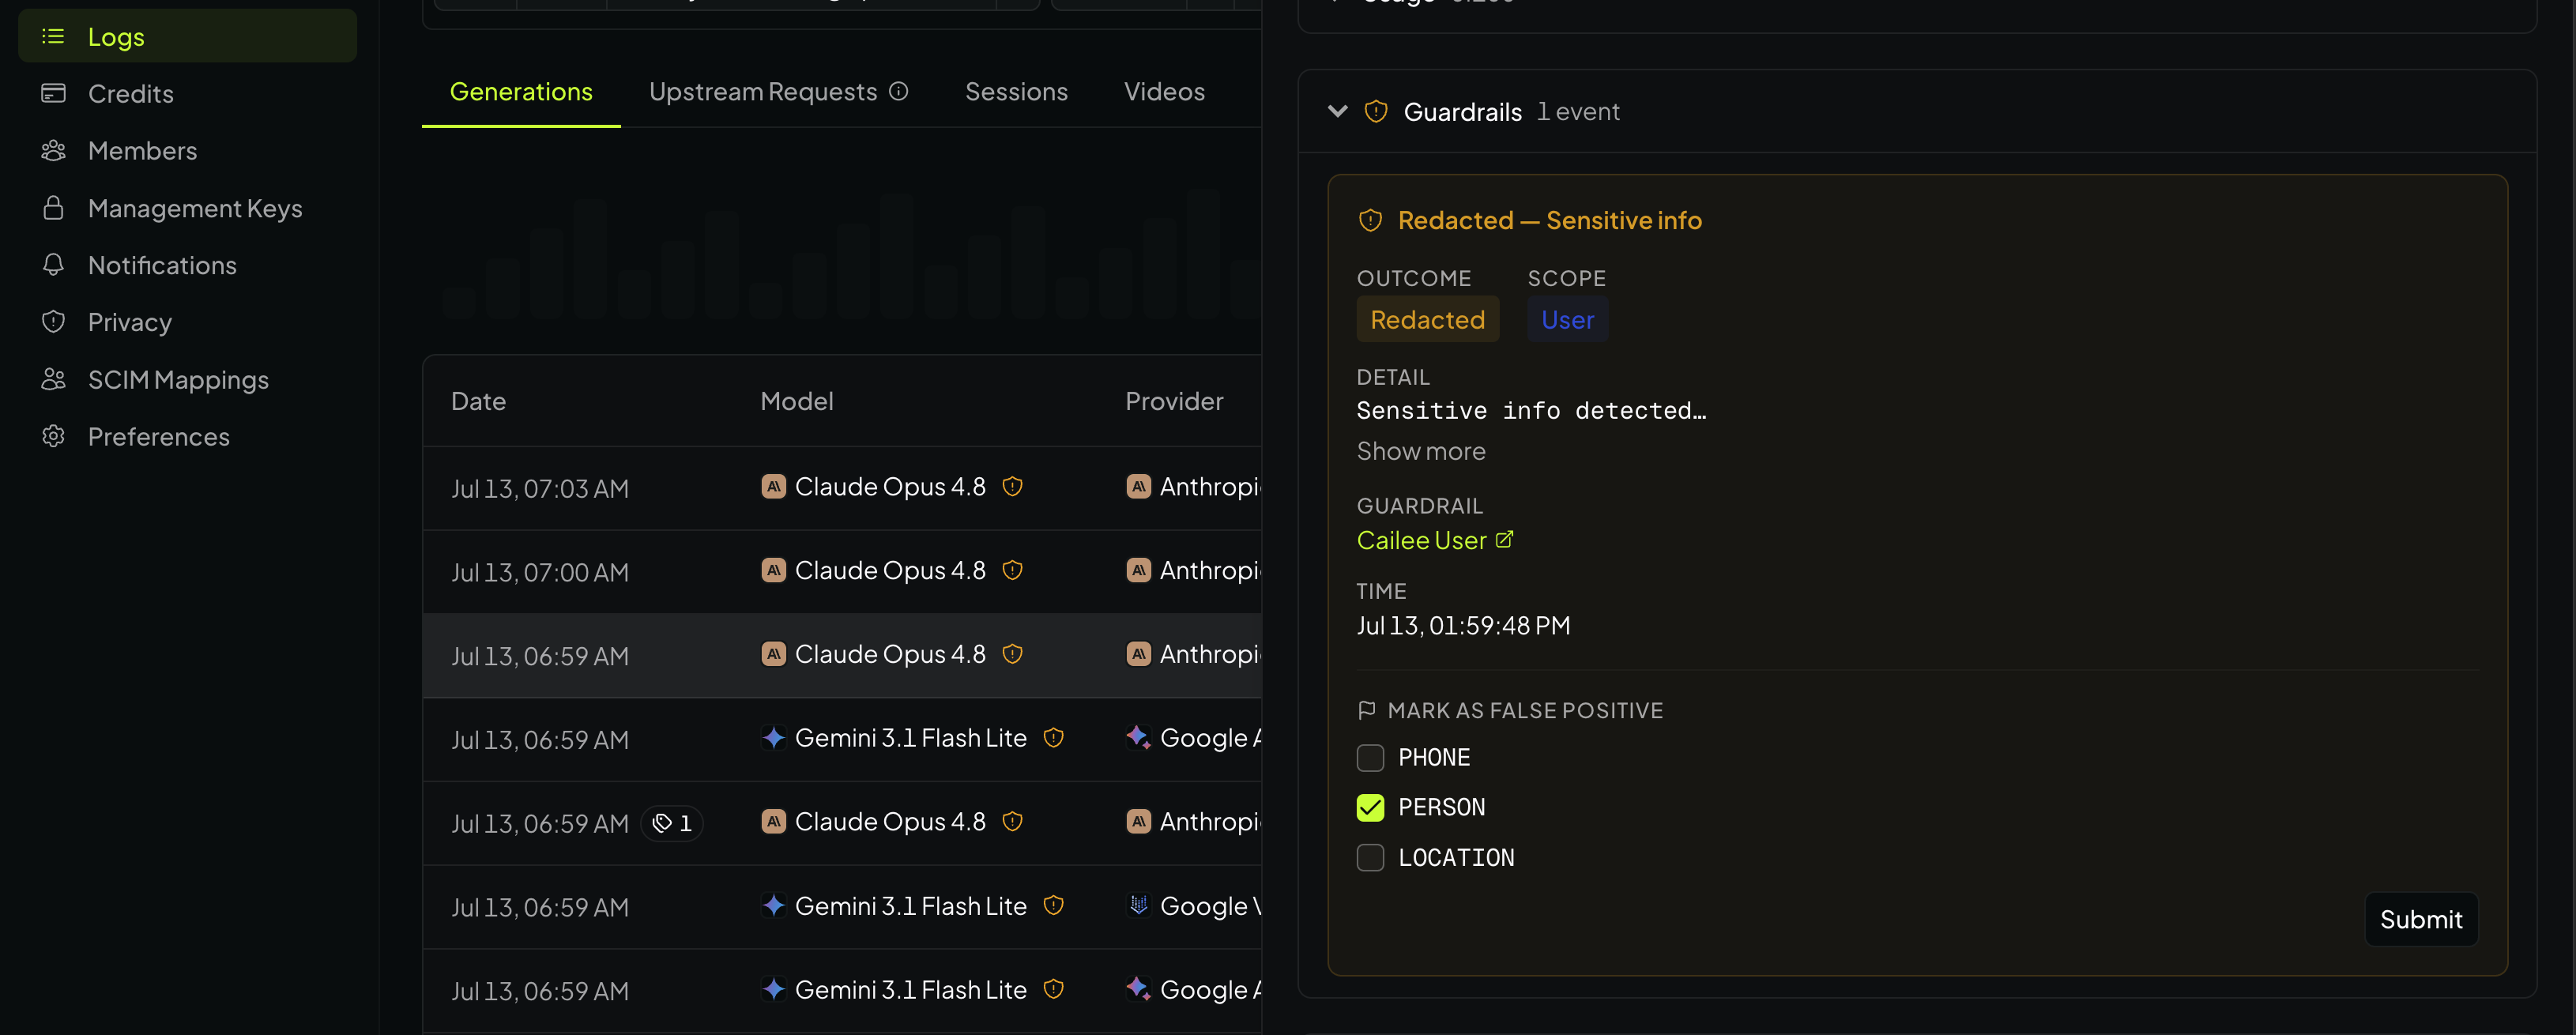Check the LOCATION false positive box
This screenshot has height=1035, width=2576.
(1370, 858)
